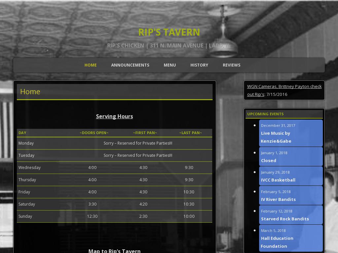Click the February 12, 2018 event date

(x=277, y=211)
